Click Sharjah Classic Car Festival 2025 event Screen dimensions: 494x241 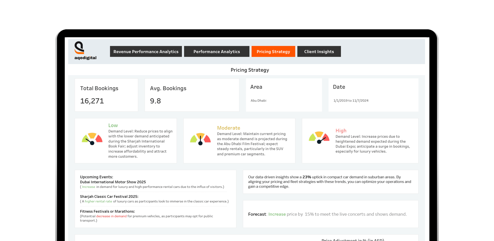(x=109, y=197)
